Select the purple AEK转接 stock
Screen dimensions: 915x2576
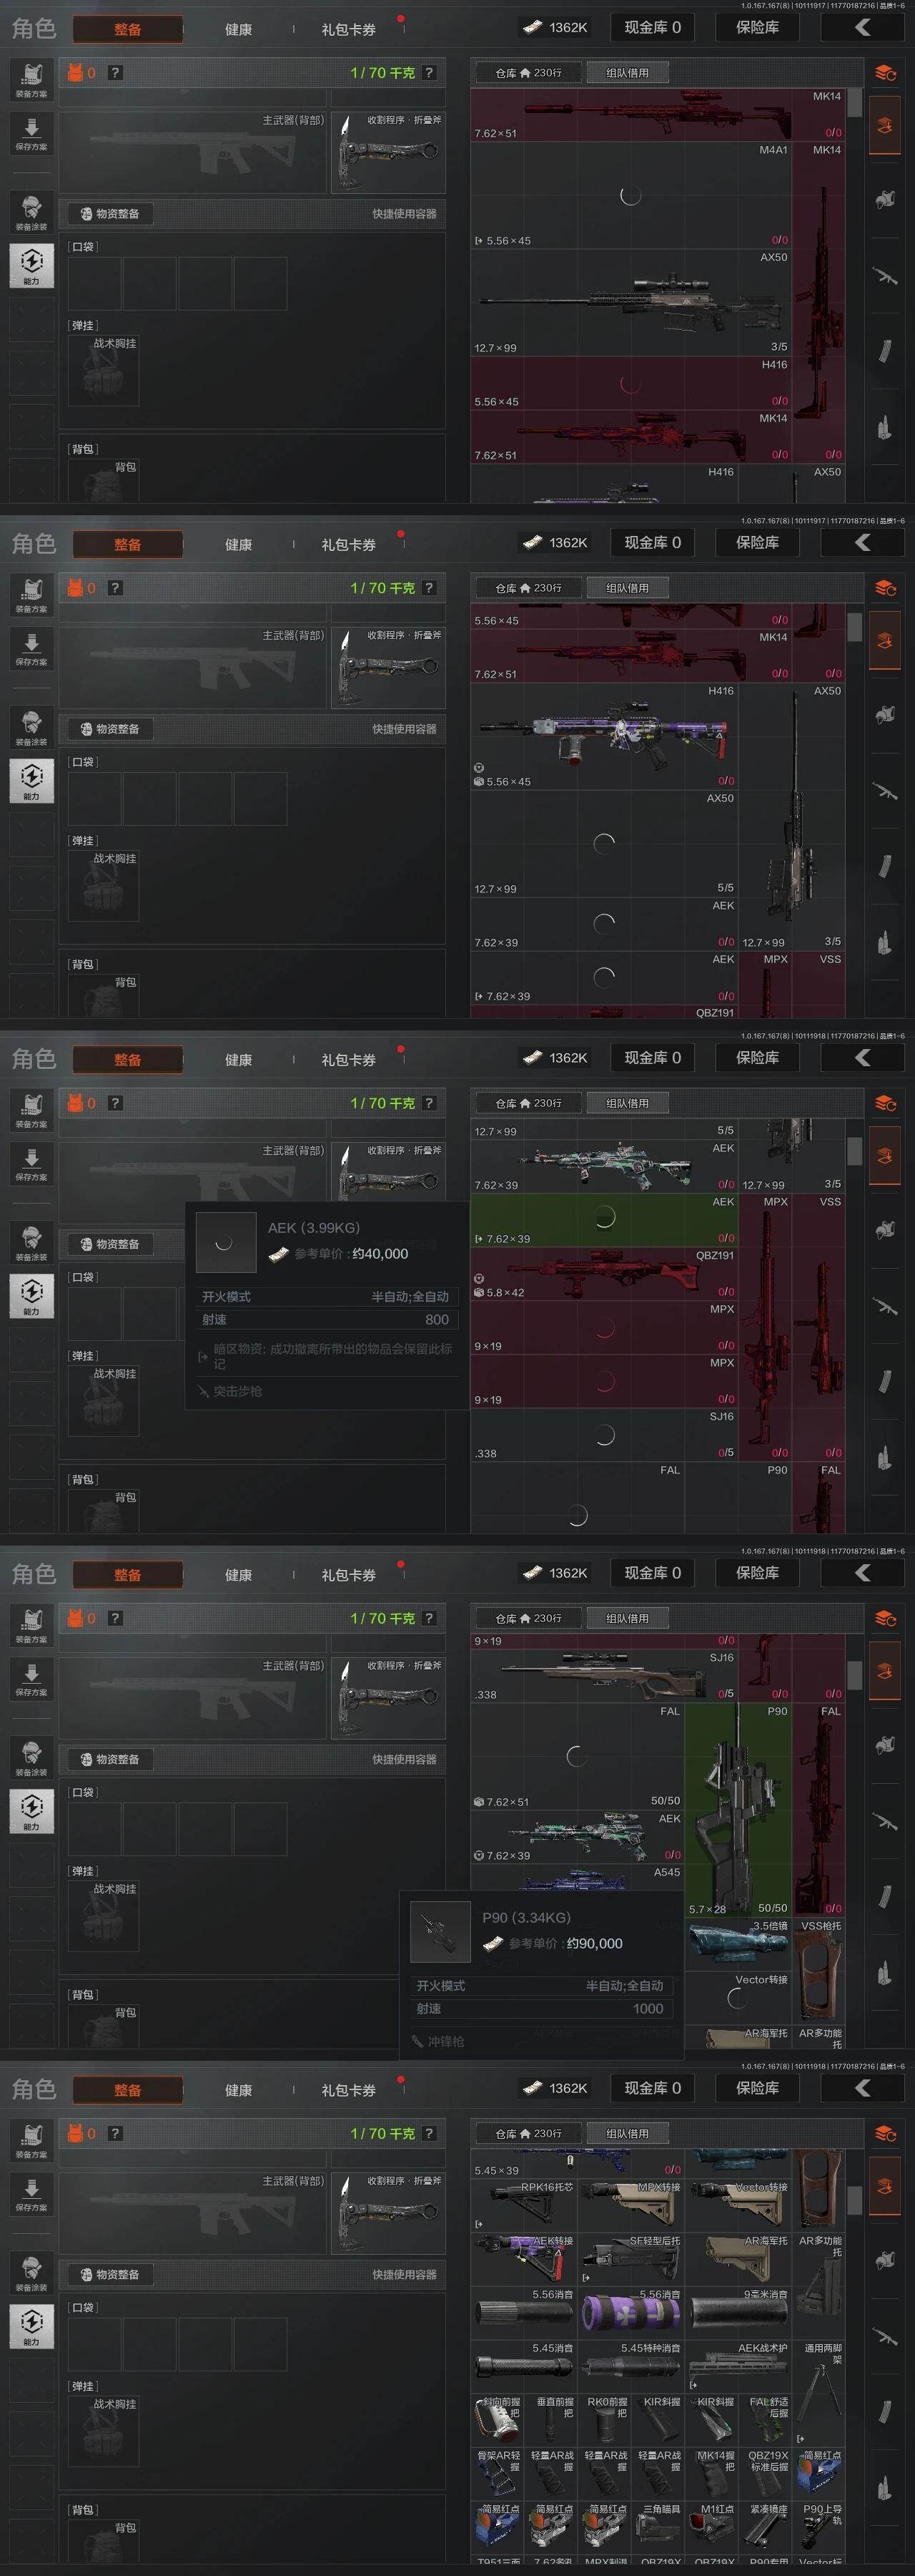(525, 2258)
